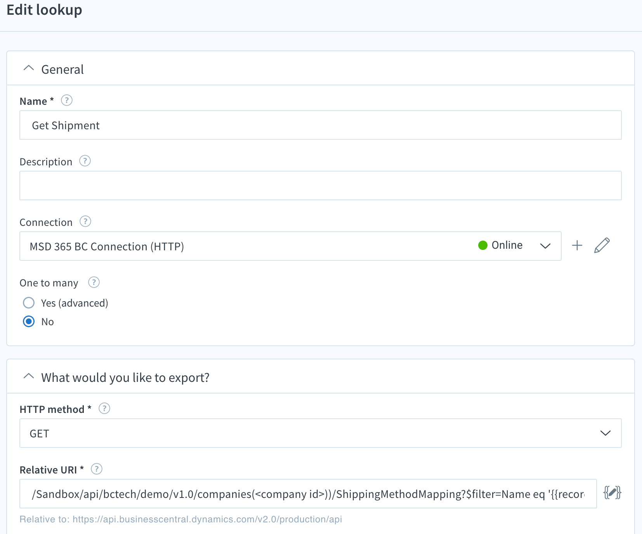The height and width of the screenshot is (534, 642).
Task: Click the green Online status indicator
Action: click(482, 245)
